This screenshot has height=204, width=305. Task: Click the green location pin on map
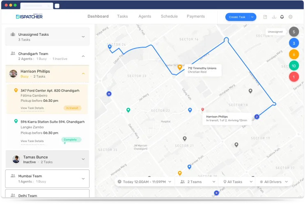point(128,110)
